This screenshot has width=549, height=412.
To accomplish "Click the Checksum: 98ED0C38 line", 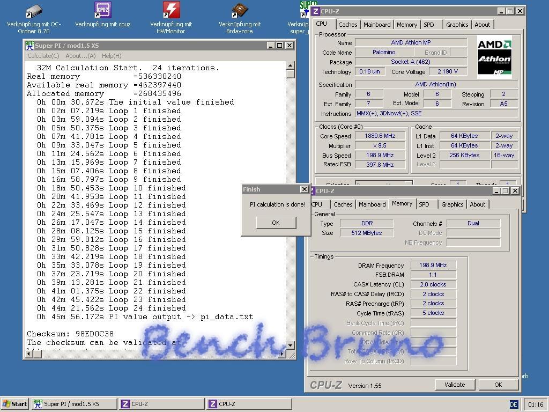I will pyautogui.click(x=70, y=334).
